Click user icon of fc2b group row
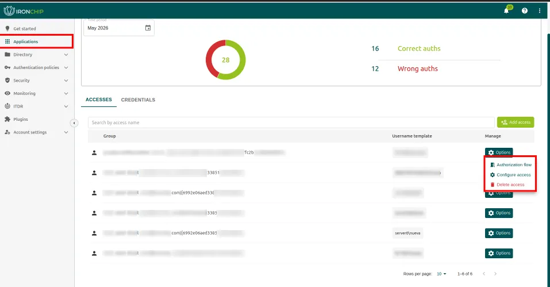This screenshot has width=550, height=287. click(94, 152)
